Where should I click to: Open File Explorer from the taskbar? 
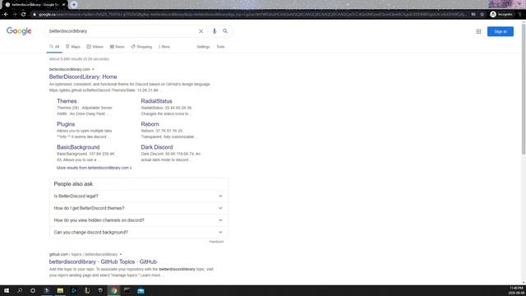click(60, 290)
